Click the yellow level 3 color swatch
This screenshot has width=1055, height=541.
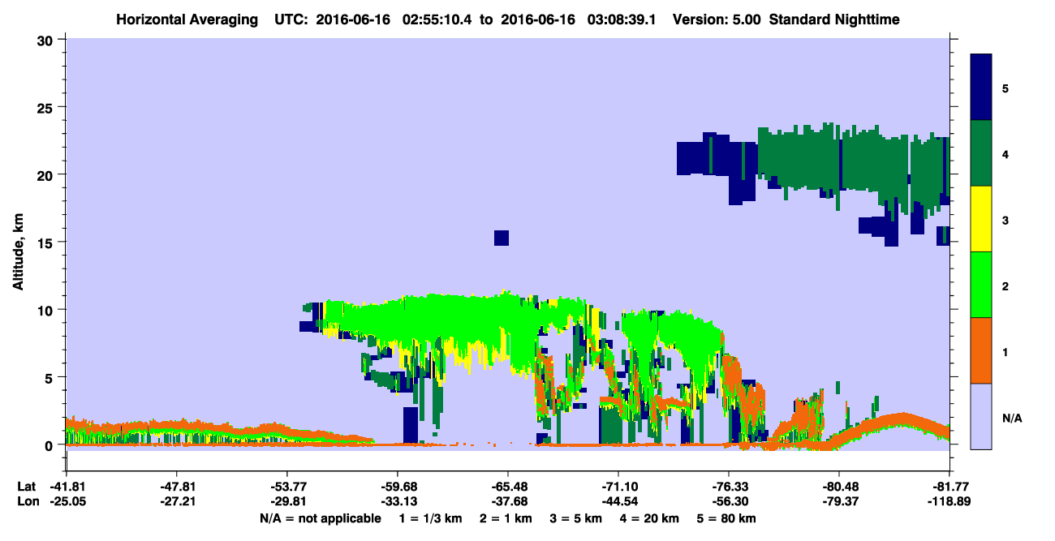point(982,219)
